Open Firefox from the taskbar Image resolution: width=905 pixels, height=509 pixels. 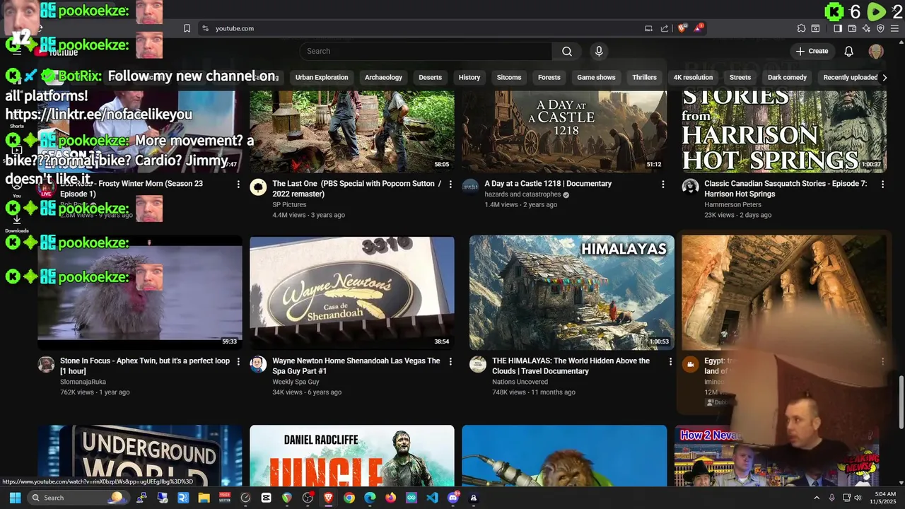(x=391, y=498)
